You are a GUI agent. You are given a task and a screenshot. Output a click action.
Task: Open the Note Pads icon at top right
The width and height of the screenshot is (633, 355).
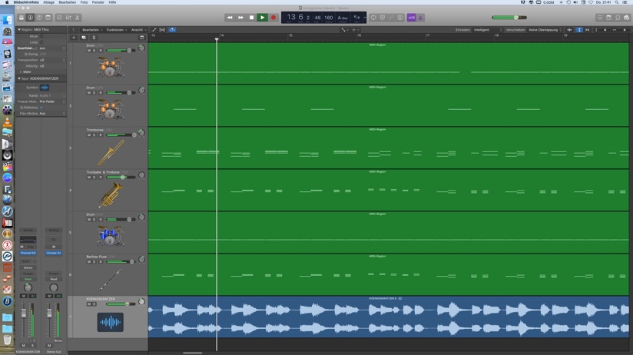[x=608, y=18]
